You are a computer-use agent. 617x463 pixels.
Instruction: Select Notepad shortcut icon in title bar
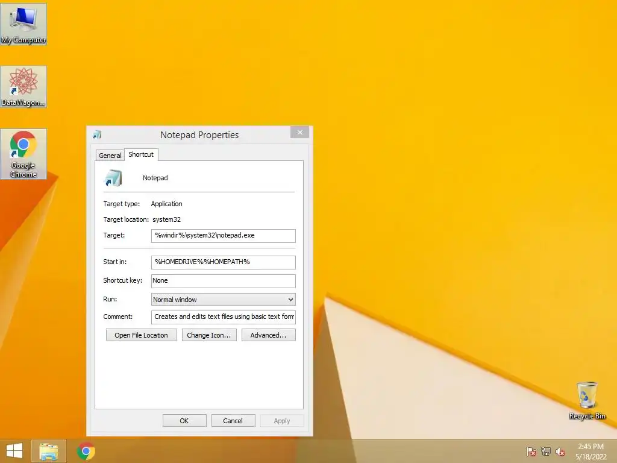pos(97,134)
